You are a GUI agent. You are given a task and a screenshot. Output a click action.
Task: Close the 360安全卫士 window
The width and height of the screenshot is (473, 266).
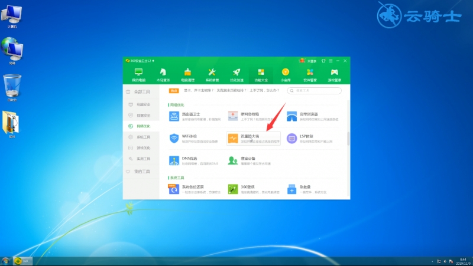click(x=345, y=61)
